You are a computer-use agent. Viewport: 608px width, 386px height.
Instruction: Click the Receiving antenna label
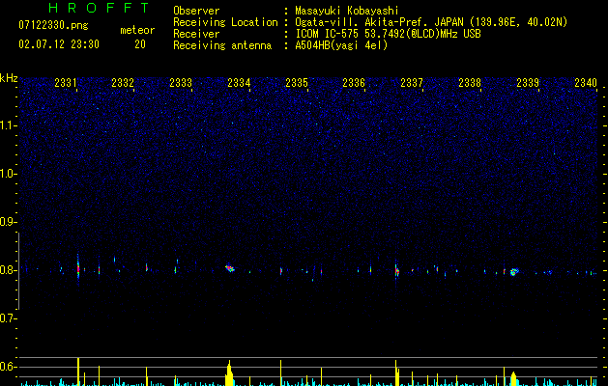pyautogui.click(x=222, y=45)
